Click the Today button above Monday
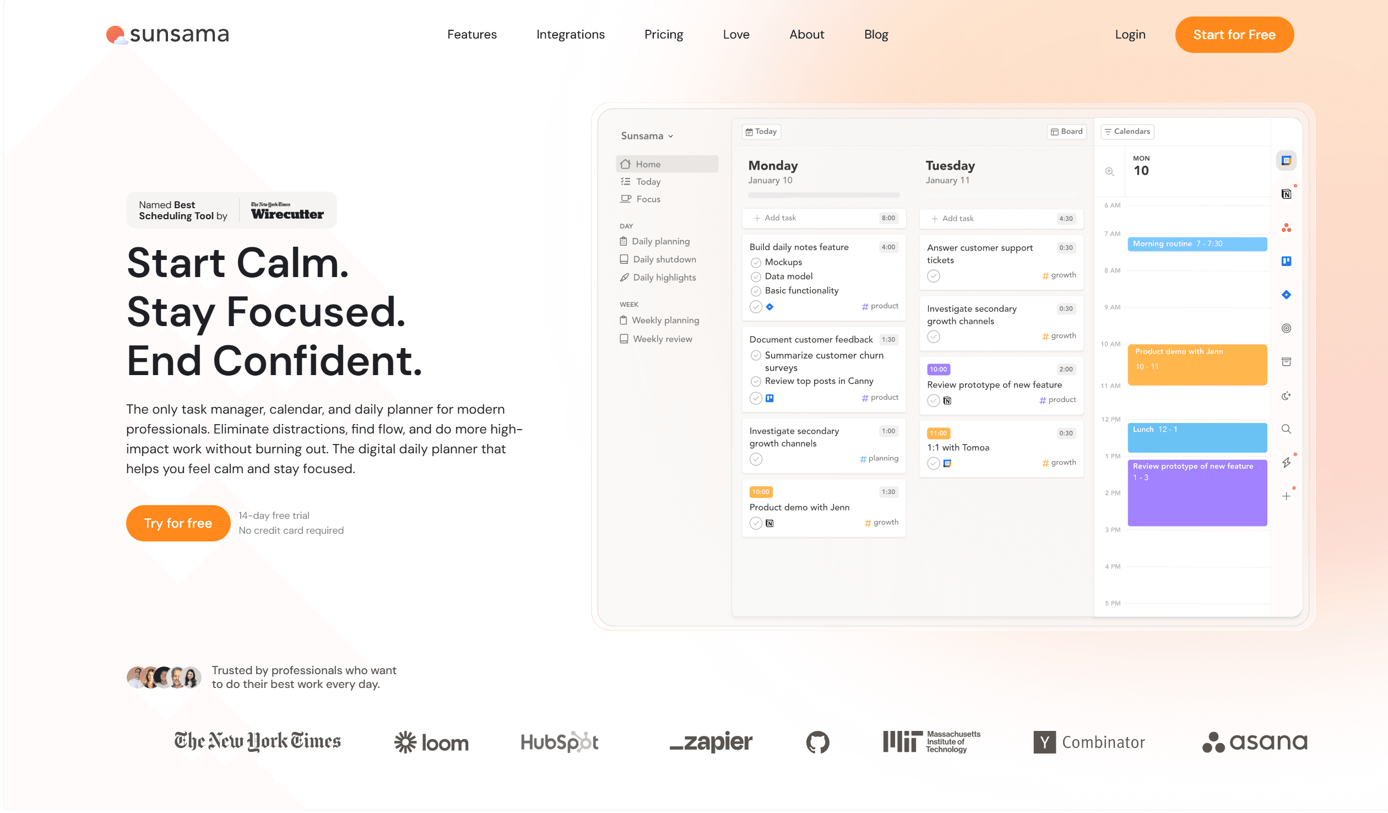 pyautogui.click(x=761, y=132)
